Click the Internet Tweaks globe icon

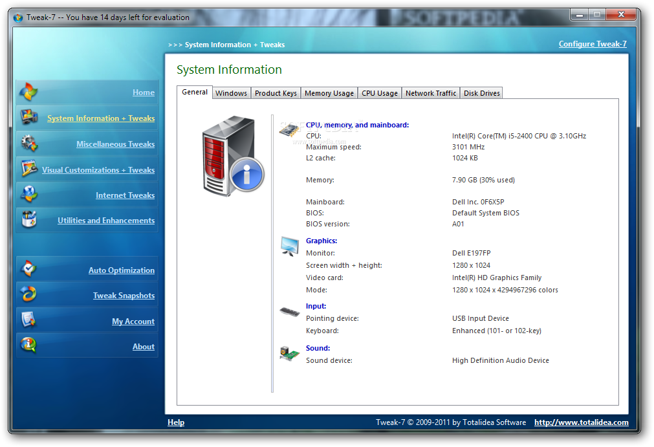tap(28, 194)
